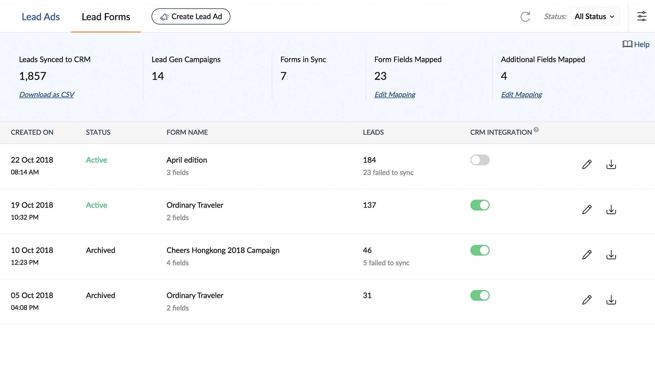The image size is (655, 383).
Task: Click the April edition form name
Action: click(187, 160)
